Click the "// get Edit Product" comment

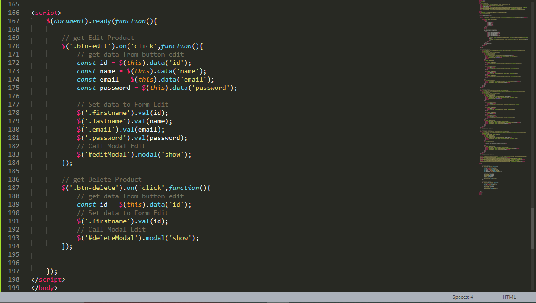pyautogui.click(x=98, y=38)
